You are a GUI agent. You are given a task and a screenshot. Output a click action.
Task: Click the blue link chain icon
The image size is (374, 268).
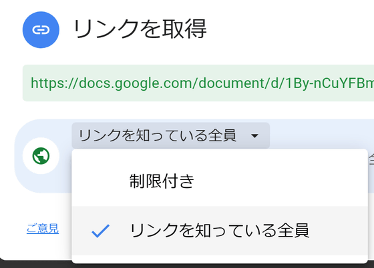click(x=41, y=30)
